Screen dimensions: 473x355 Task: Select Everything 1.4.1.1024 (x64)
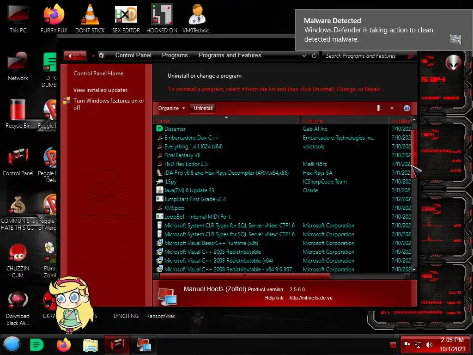[x=283, y=147]
